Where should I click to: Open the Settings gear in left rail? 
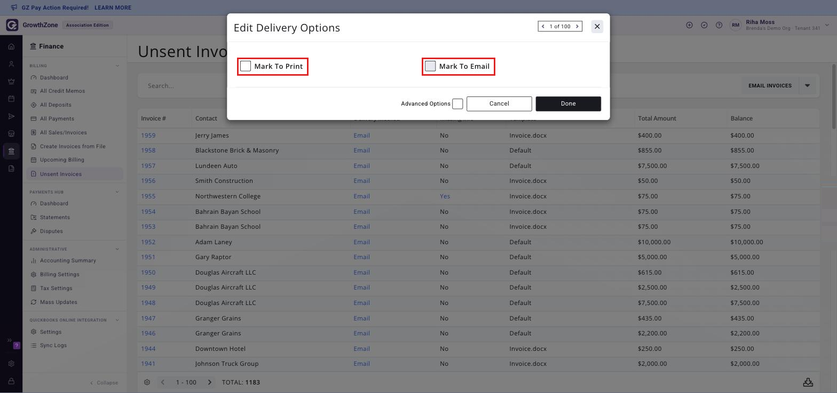tap(11, 364)
